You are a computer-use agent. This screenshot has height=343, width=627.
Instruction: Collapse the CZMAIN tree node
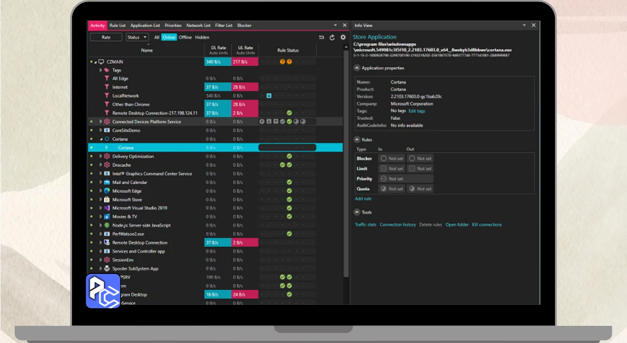click(96, 62)
